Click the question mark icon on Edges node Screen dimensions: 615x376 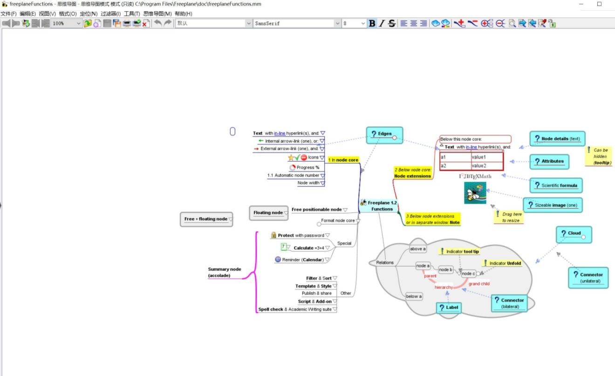(x=373, y=134)
